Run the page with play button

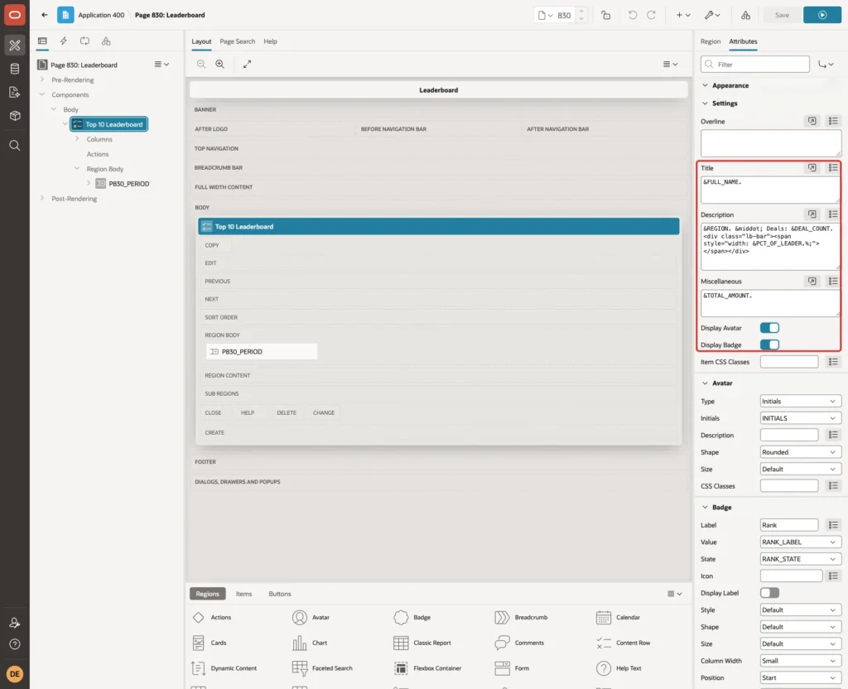(822, 15)
